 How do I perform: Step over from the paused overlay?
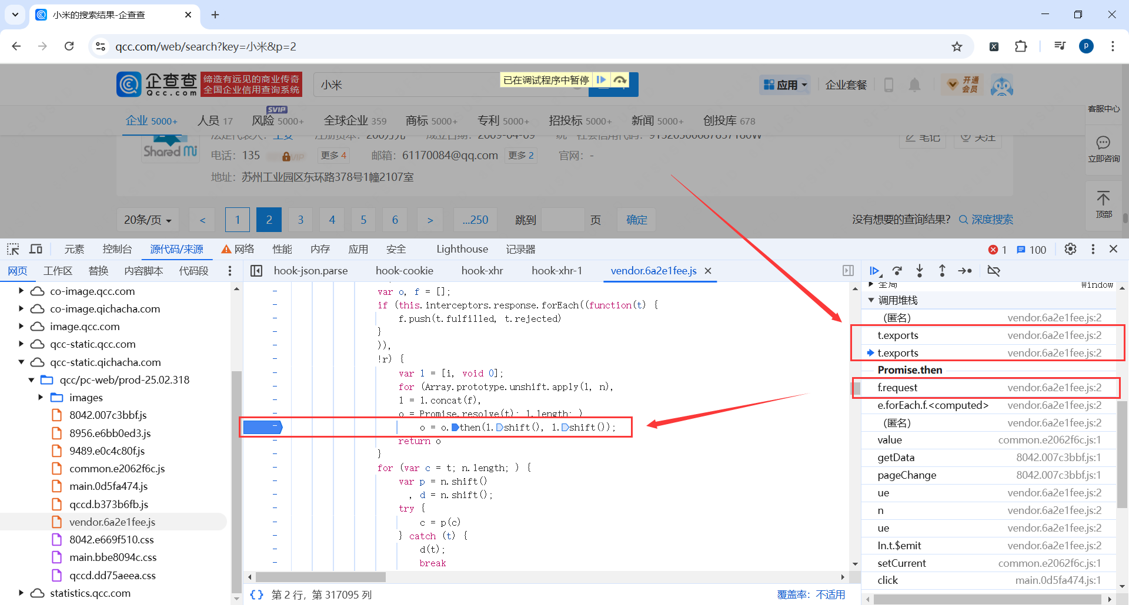coord(620,80)
